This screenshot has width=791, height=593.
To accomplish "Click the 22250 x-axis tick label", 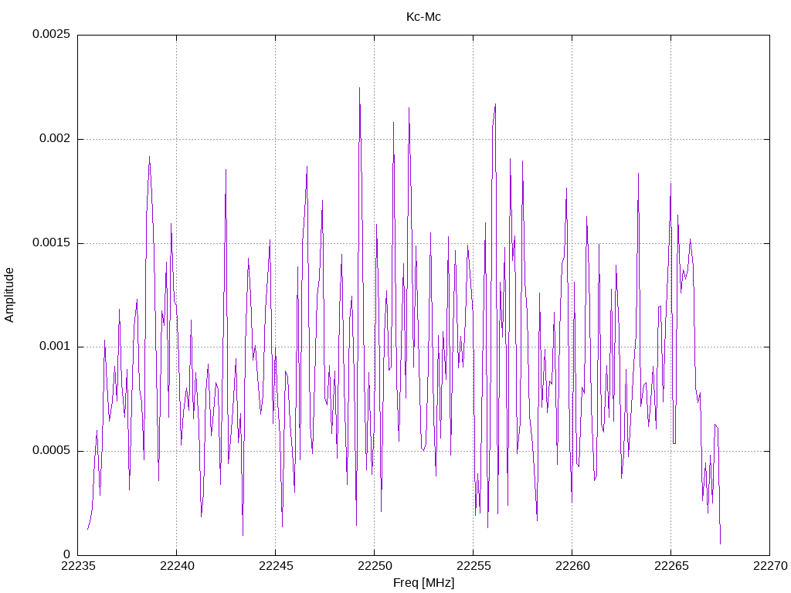I will [x=375, y=566].
